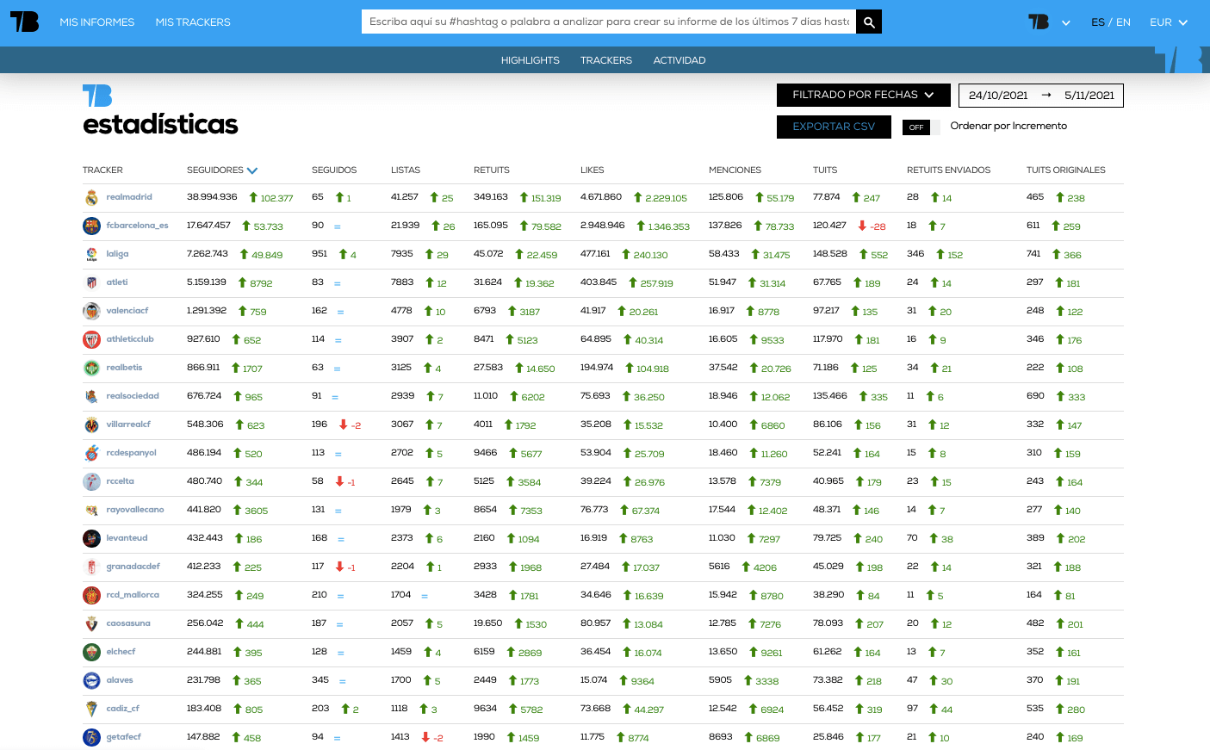Click the search magnifier button
Viewport: 1210px width, 750px height.
(x=869, y=22)
